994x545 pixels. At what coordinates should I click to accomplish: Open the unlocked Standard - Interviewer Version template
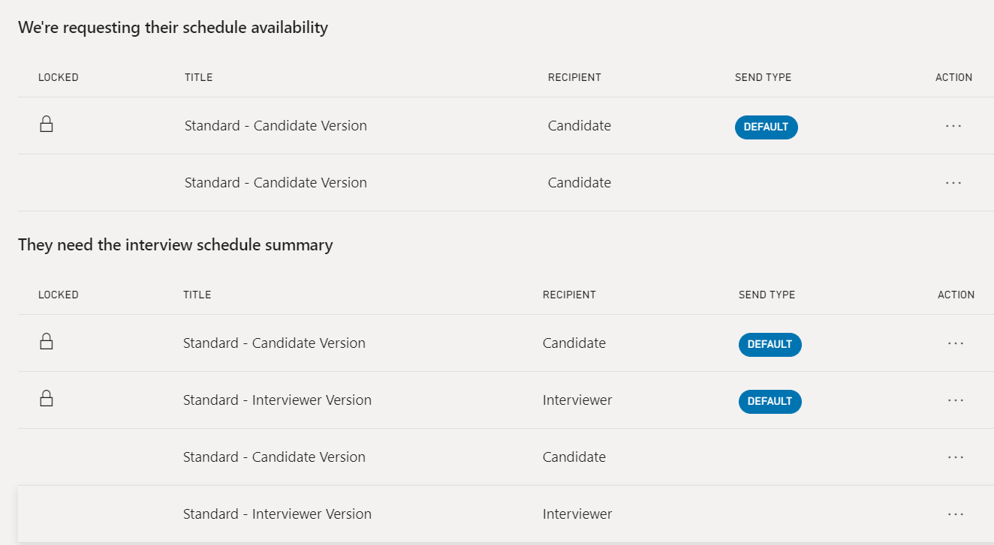click(x=277, y=514)
